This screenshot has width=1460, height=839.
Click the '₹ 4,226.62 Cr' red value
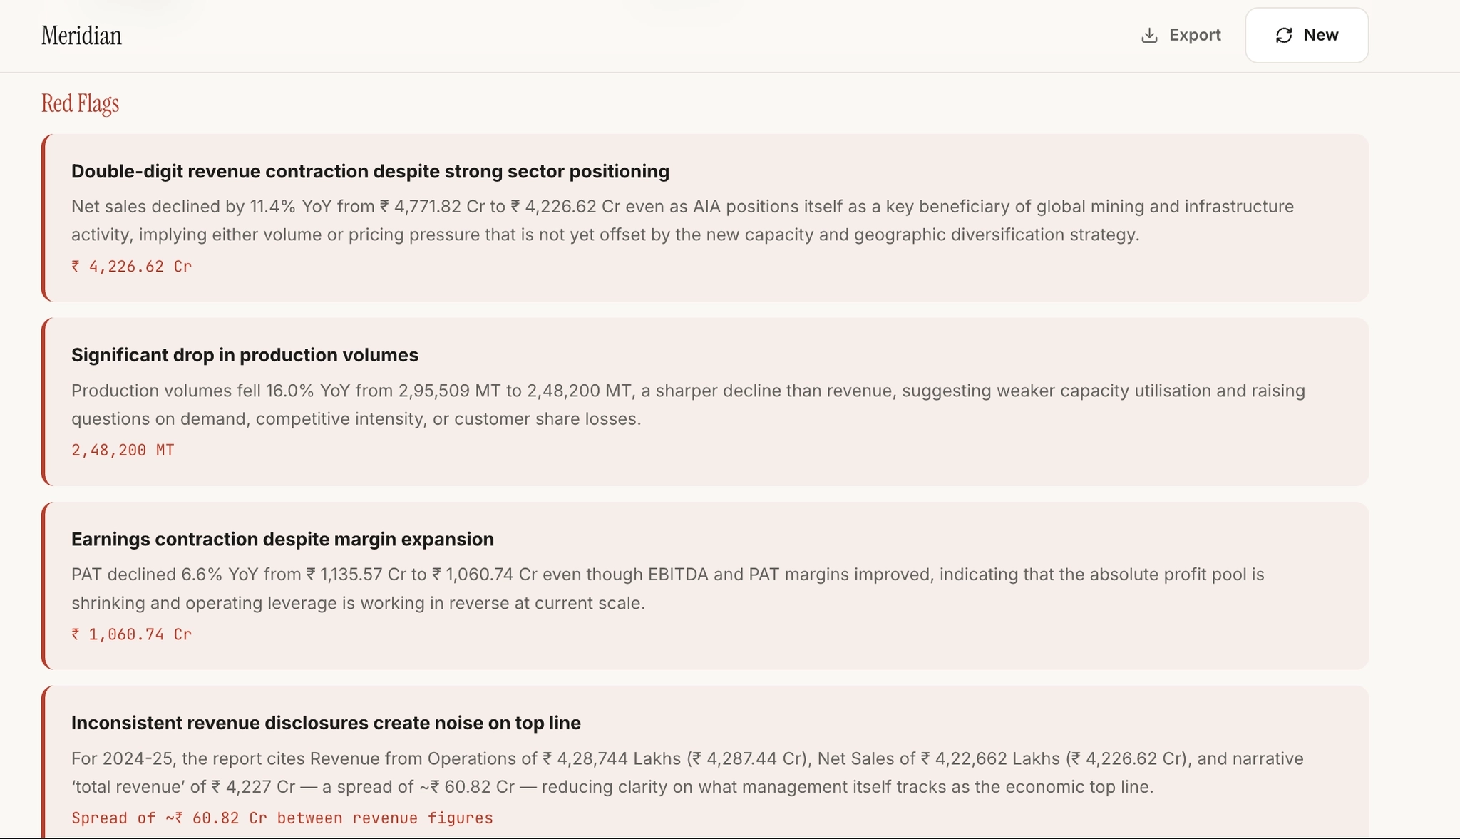(x=131, y=267)
